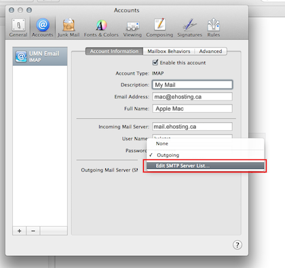Choose None from the SMTP server menu
The image size is (285, 268).
pyautogui.click(x=206, y=144)
